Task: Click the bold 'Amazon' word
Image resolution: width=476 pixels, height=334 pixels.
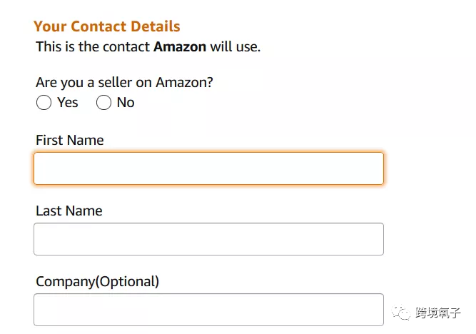Action: (180, 48)
